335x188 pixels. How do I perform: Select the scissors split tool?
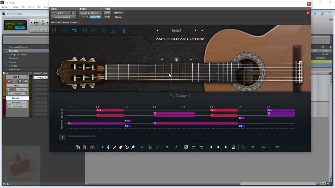127,147
